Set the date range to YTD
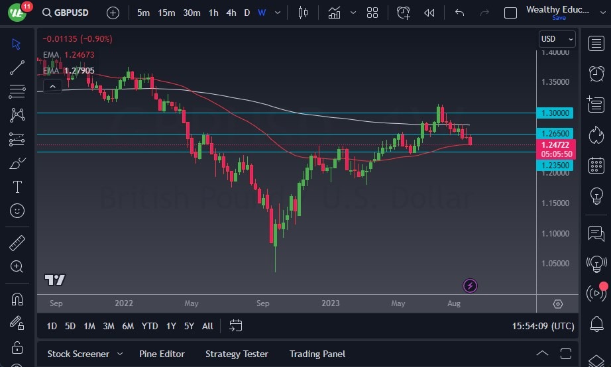611x367 pixels. 150,326
